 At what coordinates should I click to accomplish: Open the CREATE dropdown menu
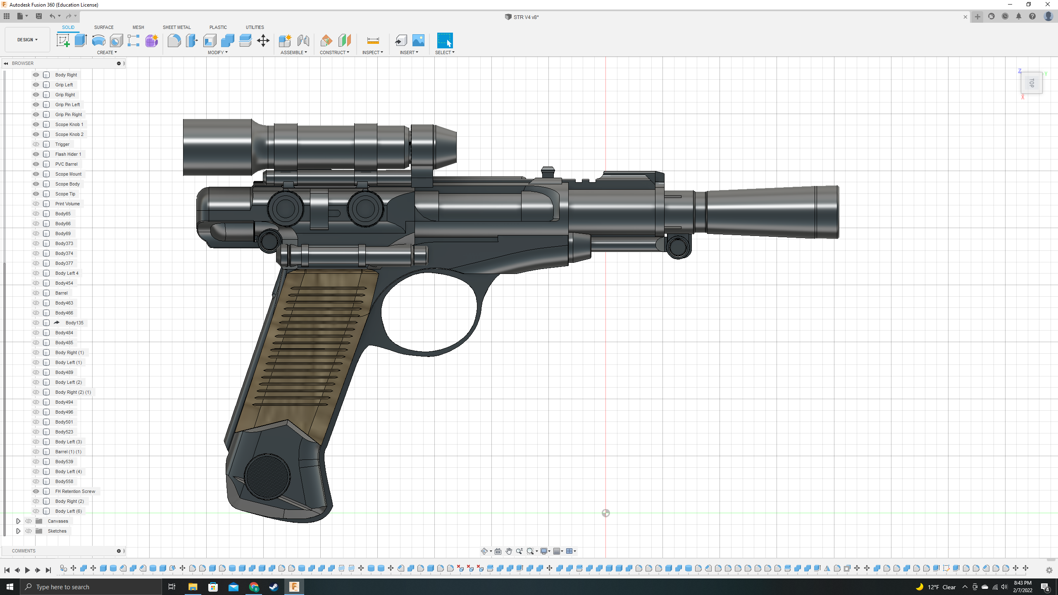click(x=107, y=52)
